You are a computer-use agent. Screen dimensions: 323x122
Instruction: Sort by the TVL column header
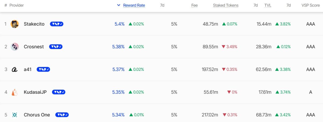pos(268,5)
